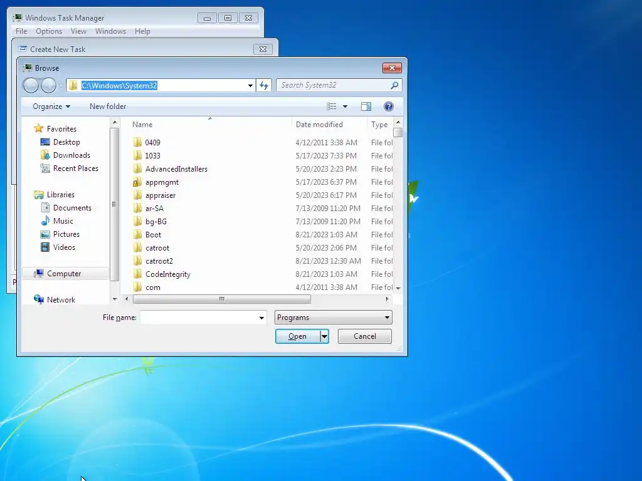Click the refresh button beside address bar
This screenshot has width=642, height=481.
tap(264, 85)
